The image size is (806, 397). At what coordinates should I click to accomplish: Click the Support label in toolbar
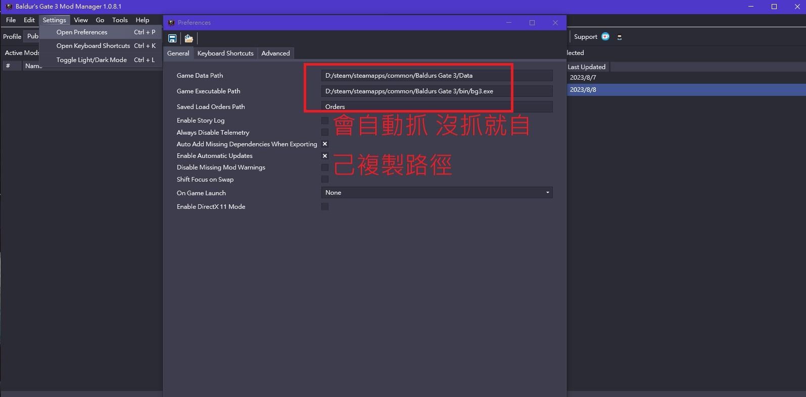[585, 37]
